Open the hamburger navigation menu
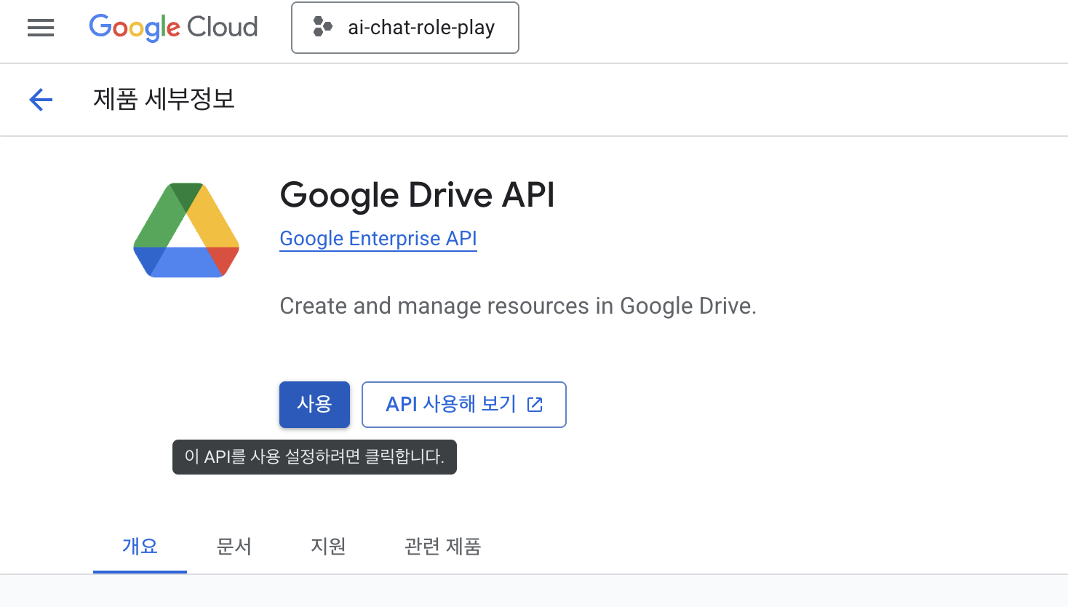The image size is (1068, 607). [41, 28]
